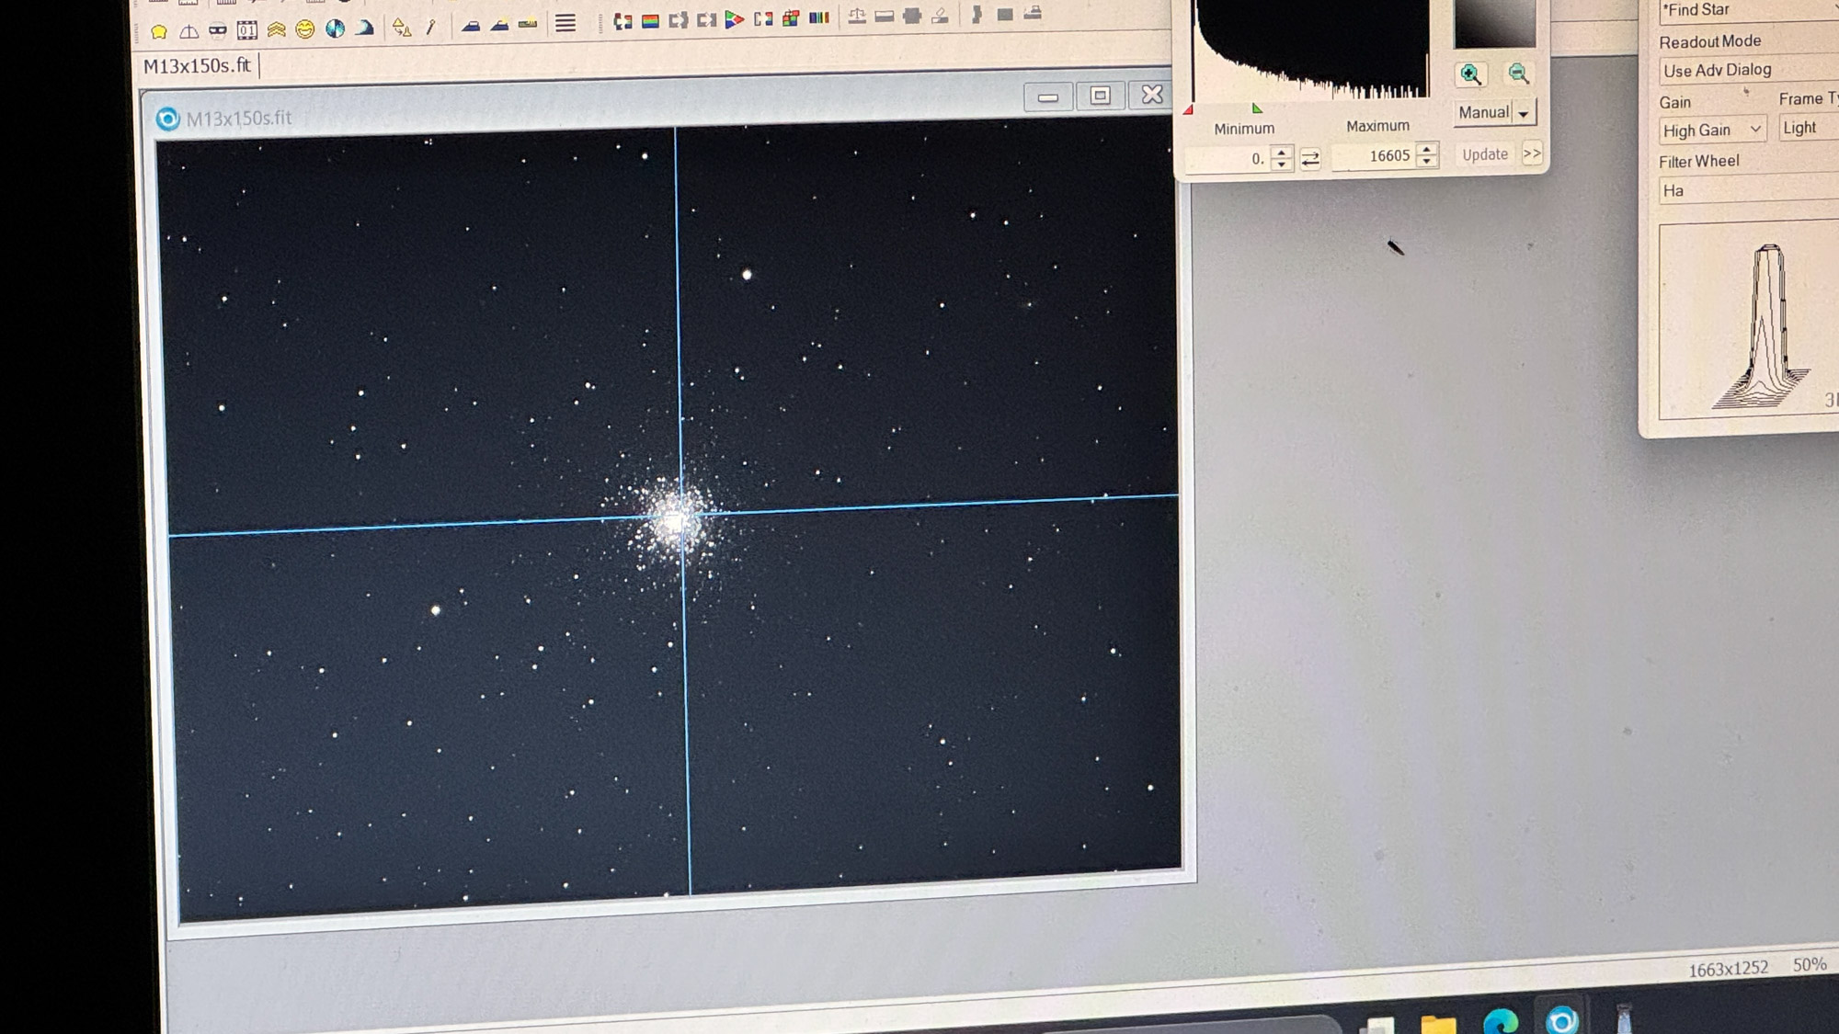Open the Manual stretch mode dropdown
Image resolution: width=1839 pixels, height=1034 pixels.
tap(1524, 113)
